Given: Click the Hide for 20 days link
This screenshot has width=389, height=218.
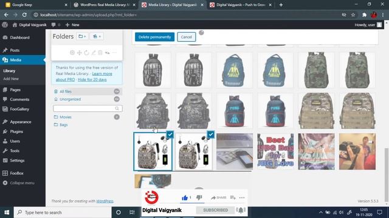Looking at the screenshot, I should point(92,79).
